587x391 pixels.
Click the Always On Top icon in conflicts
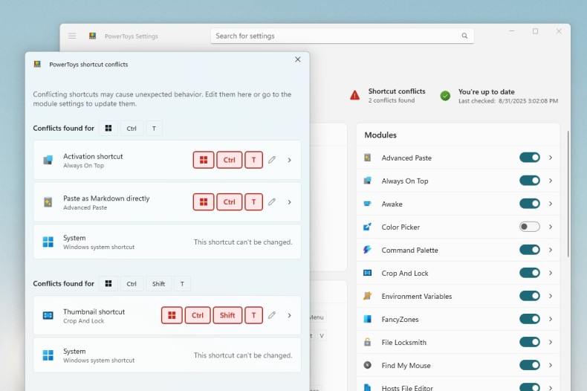tap(48, 161)
